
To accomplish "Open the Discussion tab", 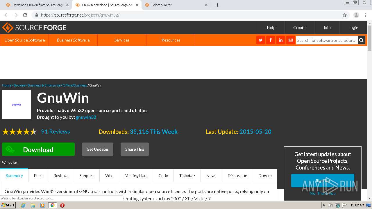I will click(237, 176).
